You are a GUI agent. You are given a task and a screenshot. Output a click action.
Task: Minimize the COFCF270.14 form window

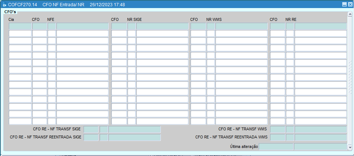coord(344,4)
